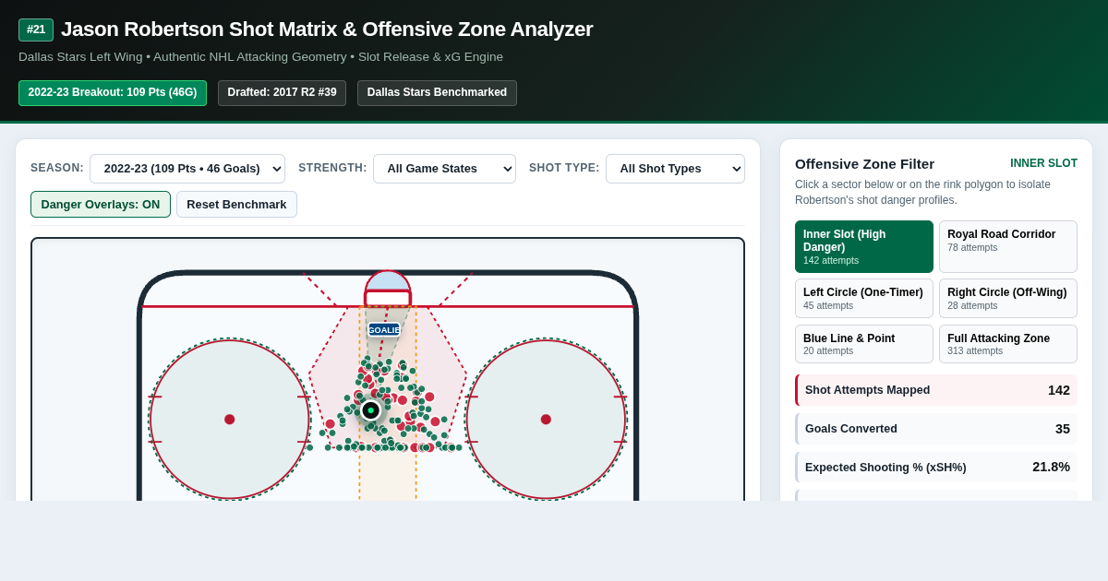Screen dimensions: 1108x581
Task: Open the Season dropdown
Action: [187, 169]
